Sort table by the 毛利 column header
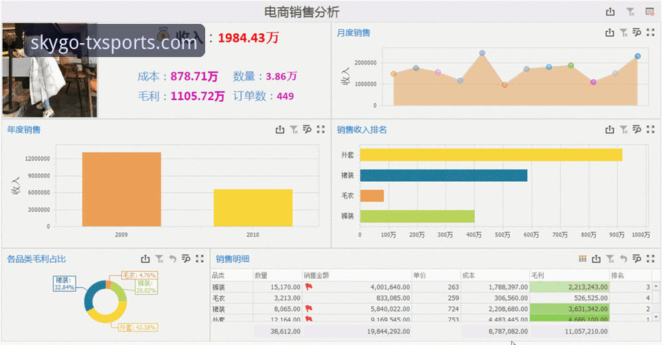The height and width of the screenshot is (345, 662). [569, 275]
